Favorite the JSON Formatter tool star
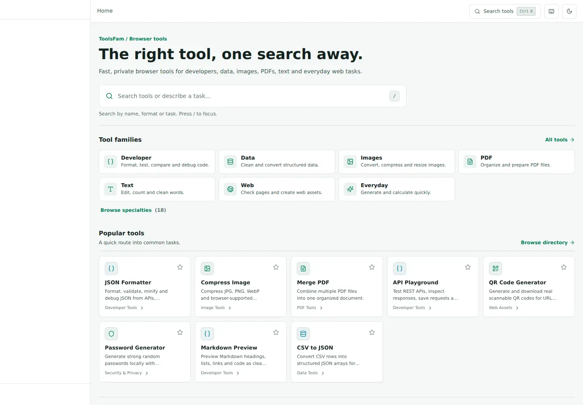 click(x=180, y=267)
